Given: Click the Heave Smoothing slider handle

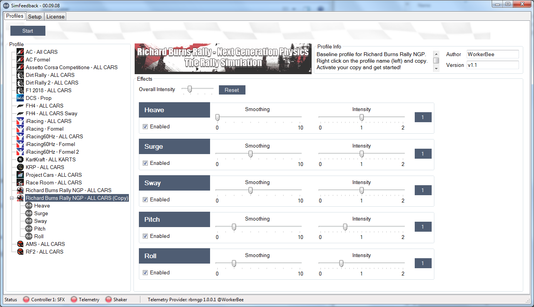Looking at the screenshot, I should (x=217, y=117).
